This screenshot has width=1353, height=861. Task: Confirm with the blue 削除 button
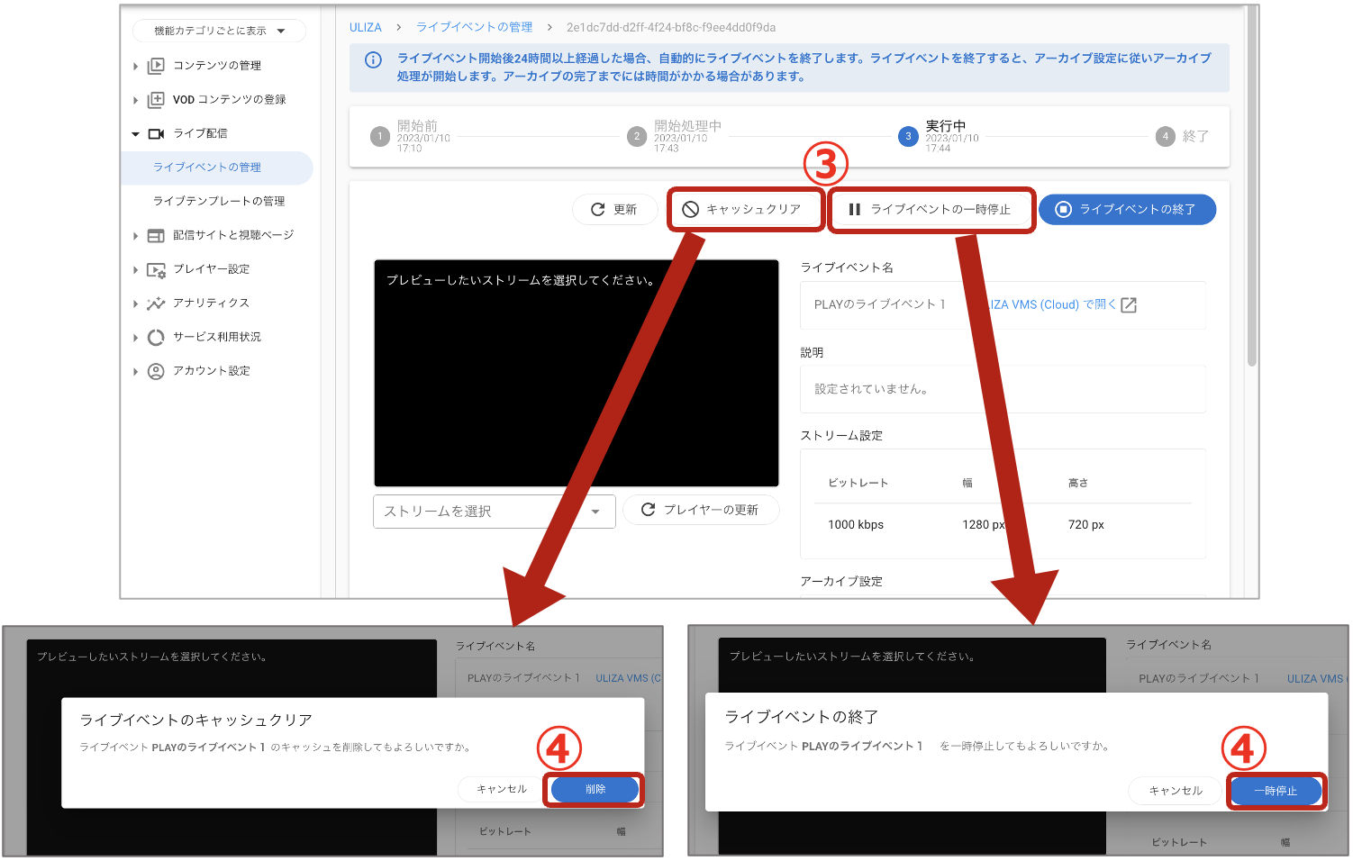coord(595,790)
